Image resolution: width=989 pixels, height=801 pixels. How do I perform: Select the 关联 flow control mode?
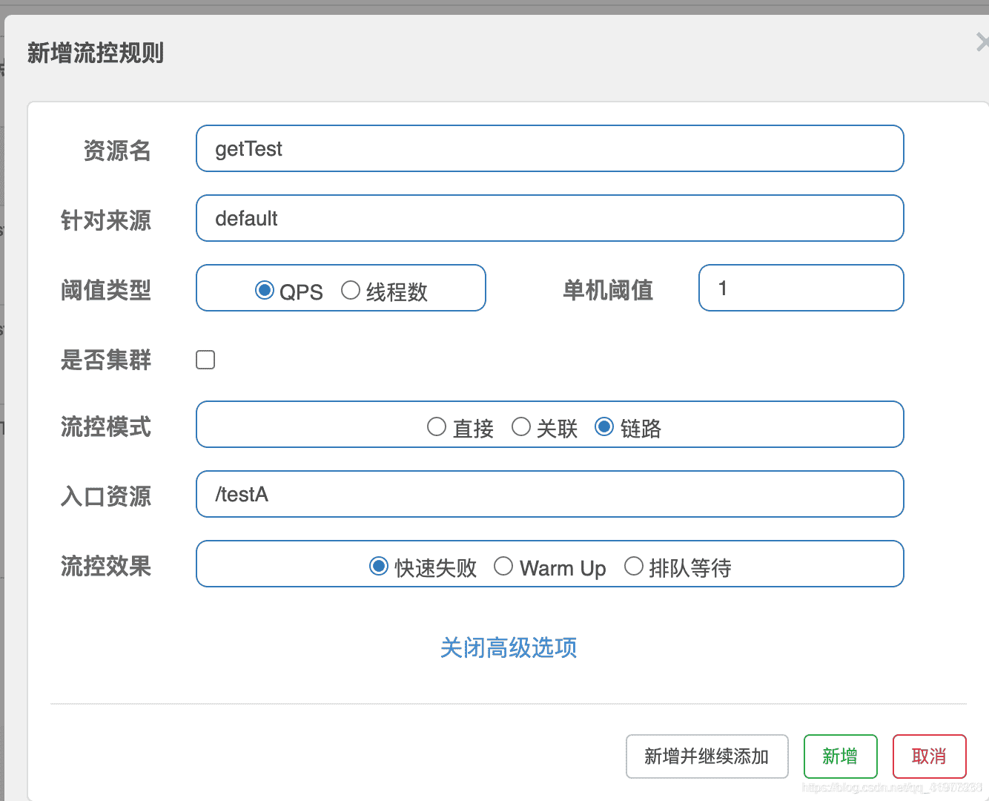(522, 426)
